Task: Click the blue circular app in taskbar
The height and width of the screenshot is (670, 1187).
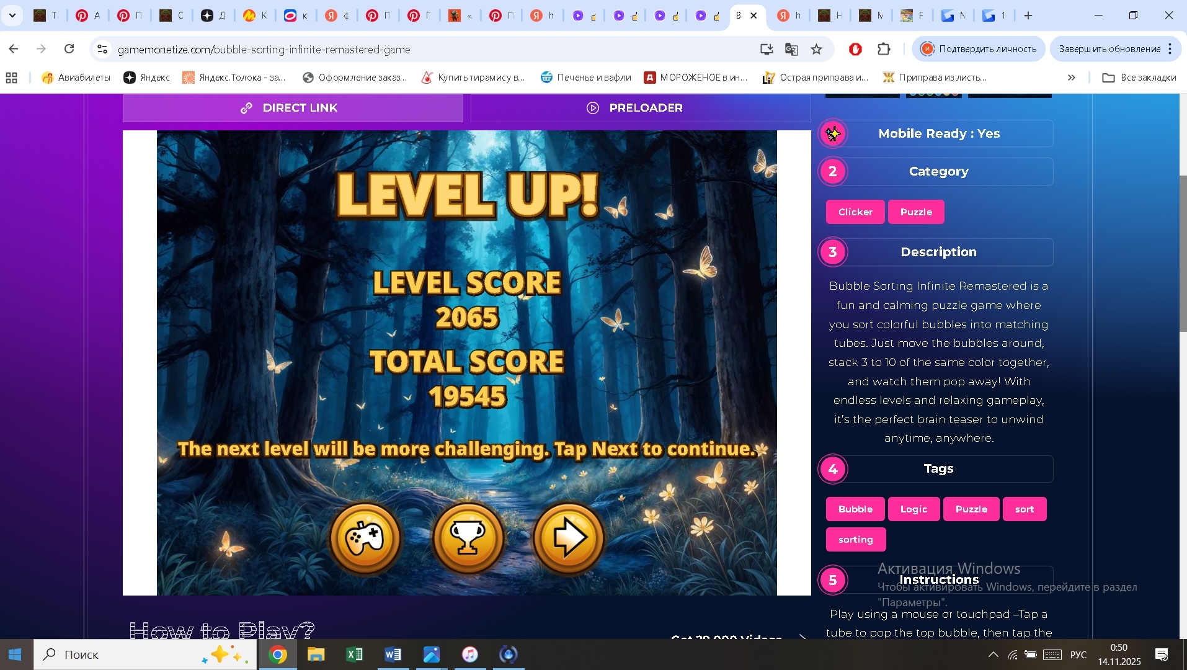Action: [x=509, y=654]
